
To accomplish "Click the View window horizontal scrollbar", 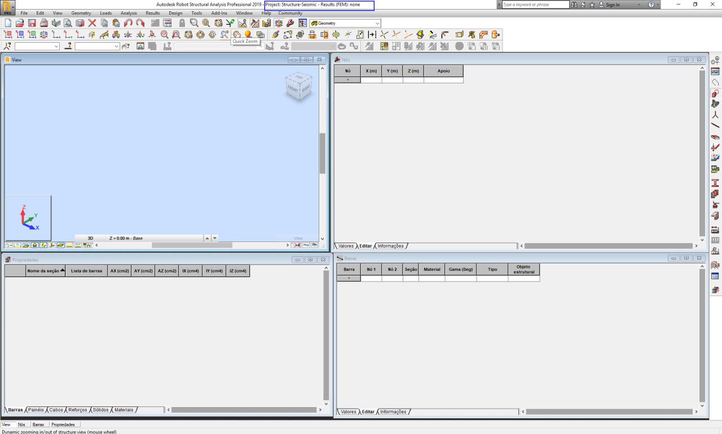I will (192, 245).
